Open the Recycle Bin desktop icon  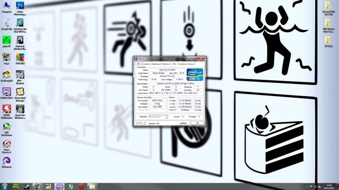6,24
